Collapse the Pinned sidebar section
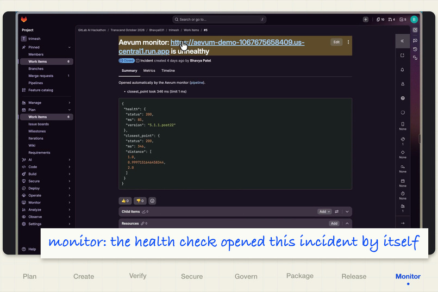Viewport: 438px width, 292px height. (70, 47)
